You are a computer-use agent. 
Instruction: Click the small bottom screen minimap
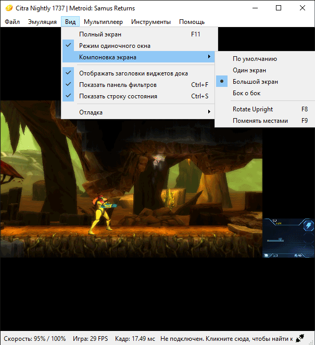(x=288, y=238)
